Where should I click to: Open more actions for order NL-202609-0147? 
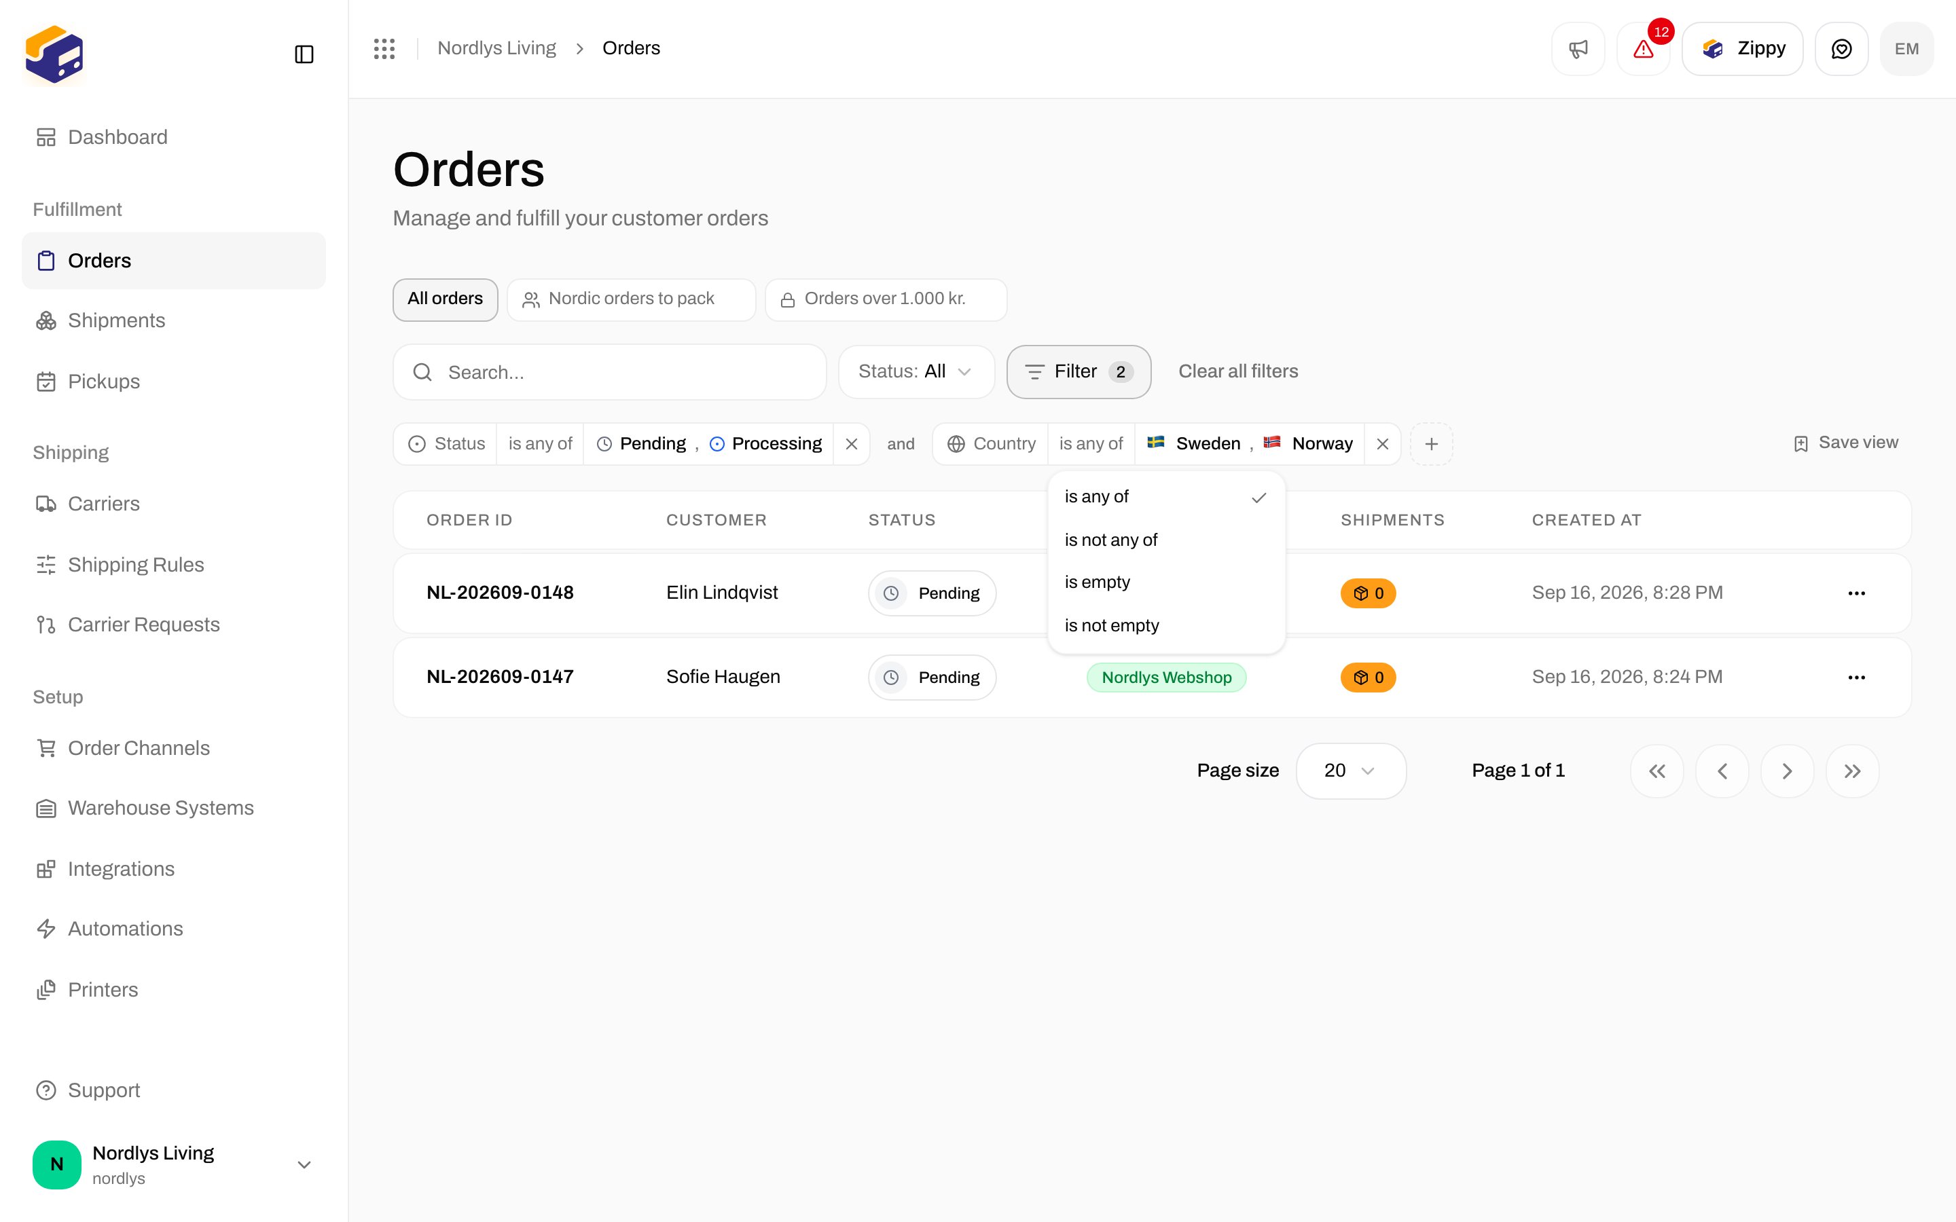click(x=1857, y=678)
